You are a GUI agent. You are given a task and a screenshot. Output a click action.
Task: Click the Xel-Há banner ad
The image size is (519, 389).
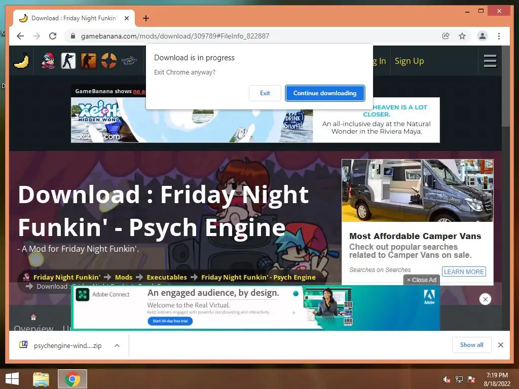point(255,120)
